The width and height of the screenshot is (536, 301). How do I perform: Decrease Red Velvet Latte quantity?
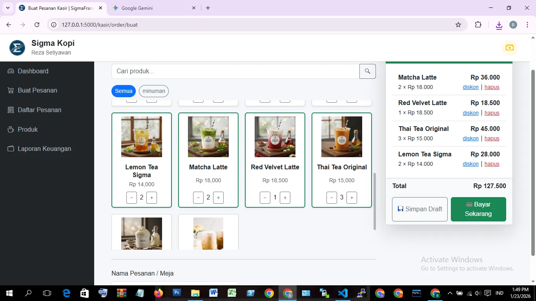pos(265,198)
